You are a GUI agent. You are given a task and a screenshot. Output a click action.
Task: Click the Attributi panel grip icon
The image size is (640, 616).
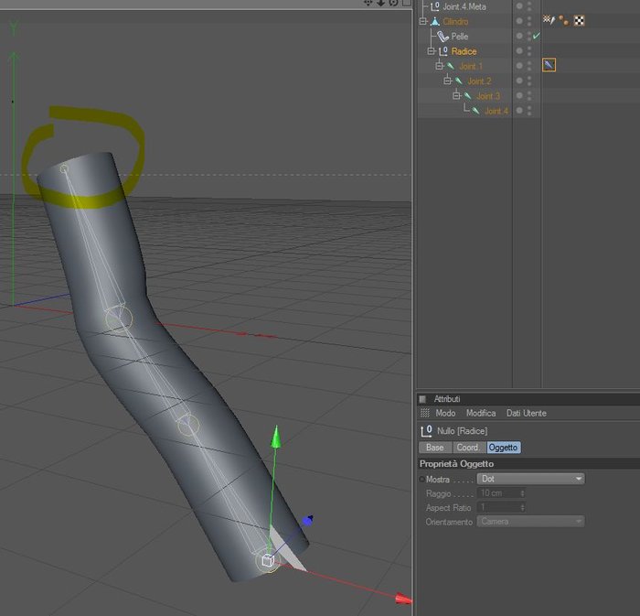pyautogui.click(x=422, y=399)
